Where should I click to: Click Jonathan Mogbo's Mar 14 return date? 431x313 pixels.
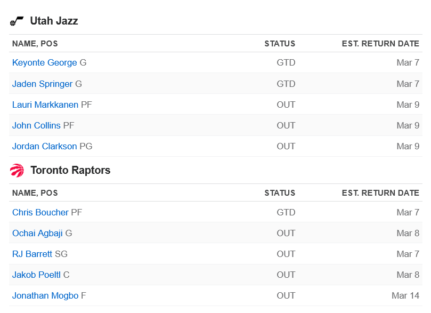coord(405,295)
